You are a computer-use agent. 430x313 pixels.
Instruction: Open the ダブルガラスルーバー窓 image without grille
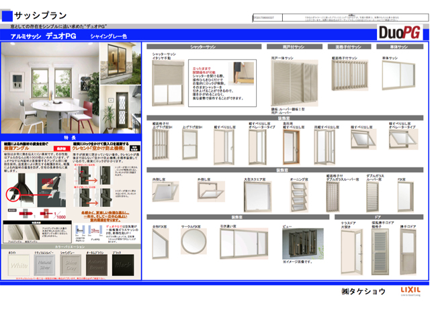373,197
